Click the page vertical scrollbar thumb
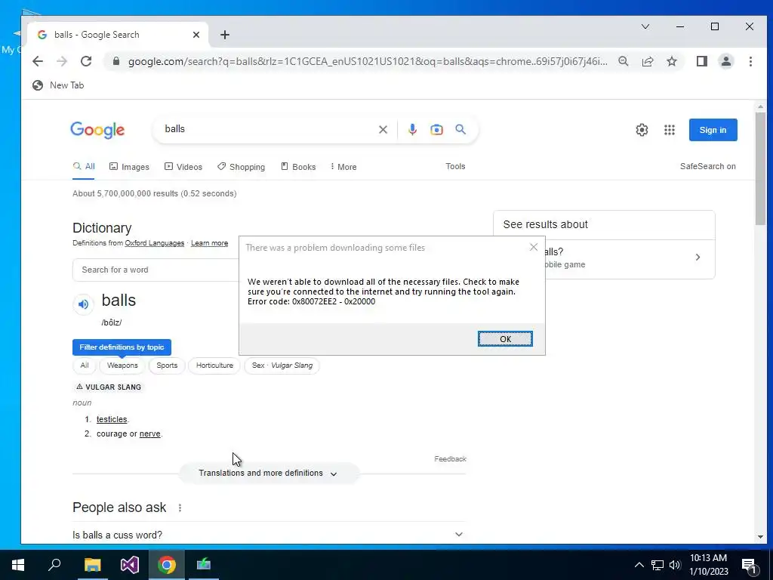Image resolution: width=773 pixels, height=580 pixels. click(x=760, y=168)
